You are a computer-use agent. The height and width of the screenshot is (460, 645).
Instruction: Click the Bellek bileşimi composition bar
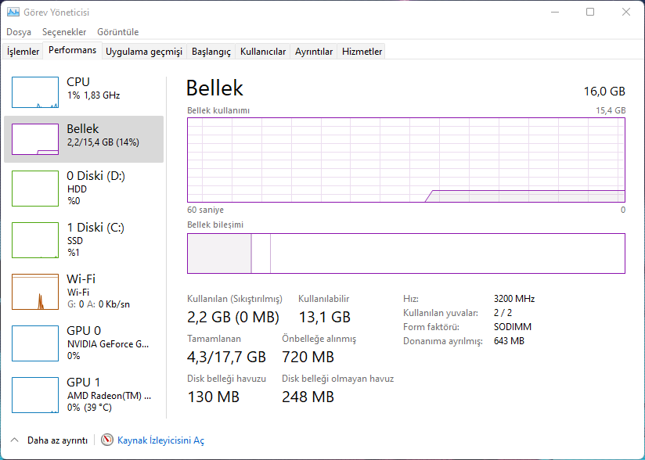pyautogui.click(x=405, y=253)
